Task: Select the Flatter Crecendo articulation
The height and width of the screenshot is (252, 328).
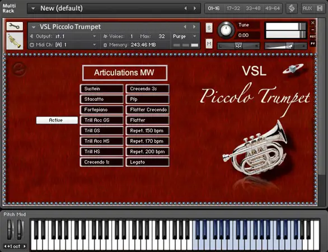Action: pos(147,110)
